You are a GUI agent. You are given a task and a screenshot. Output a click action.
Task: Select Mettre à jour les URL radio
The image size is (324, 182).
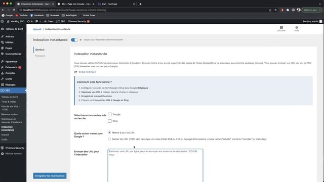[x=109, y=132]
